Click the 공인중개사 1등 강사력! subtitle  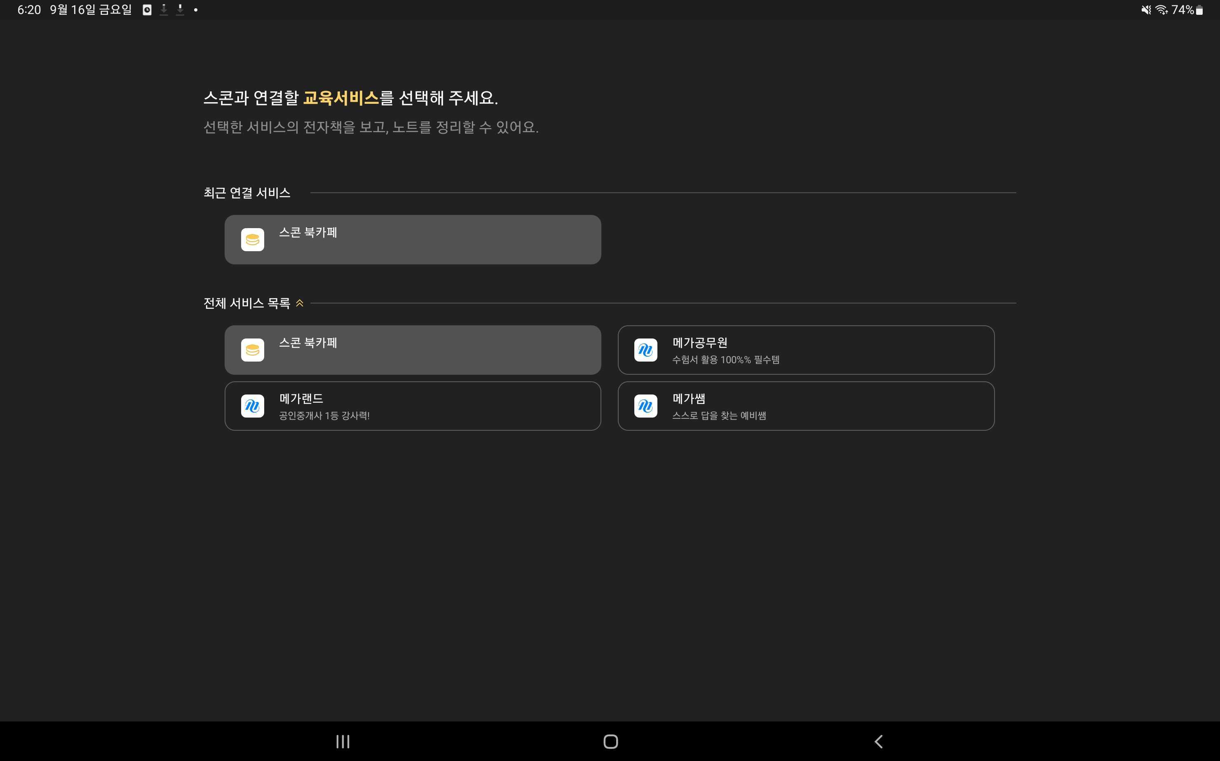pos(324,416)
